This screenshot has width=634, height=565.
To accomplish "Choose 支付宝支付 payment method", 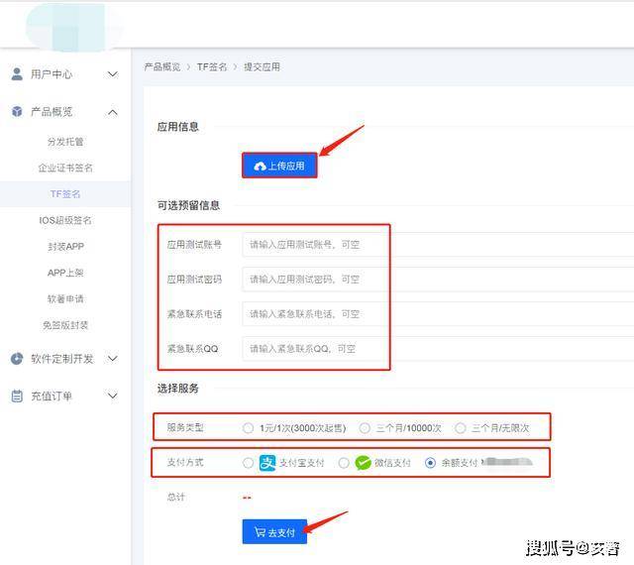I will click(x=248, y=463).
